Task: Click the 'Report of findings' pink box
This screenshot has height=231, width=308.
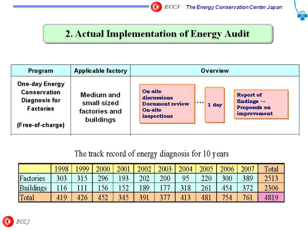Action: pos(261,104)
